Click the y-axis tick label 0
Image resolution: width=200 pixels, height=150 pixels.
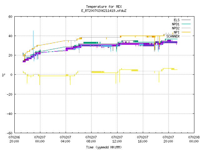11,75
